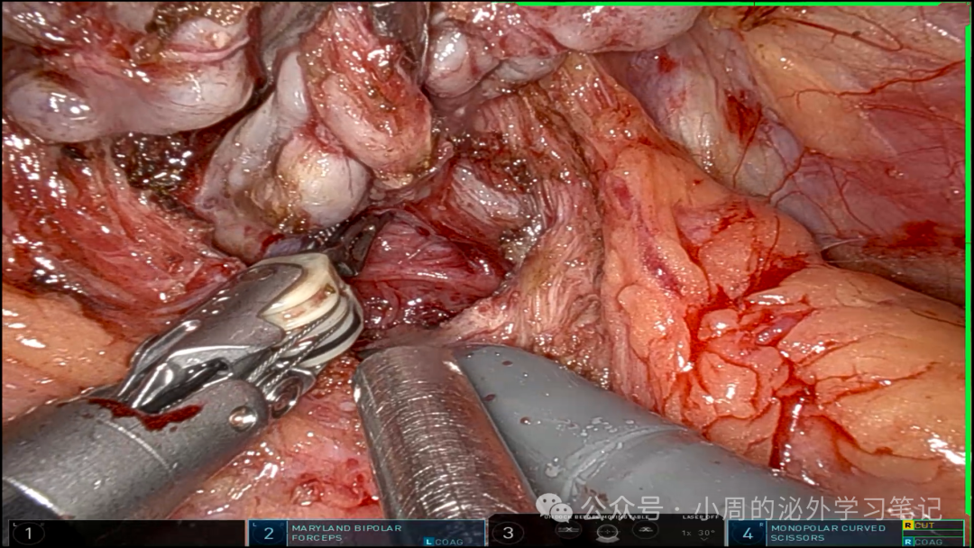Click the 1x zoom level value
Viewport: 974px width, 548px height.
coord(686,533)
